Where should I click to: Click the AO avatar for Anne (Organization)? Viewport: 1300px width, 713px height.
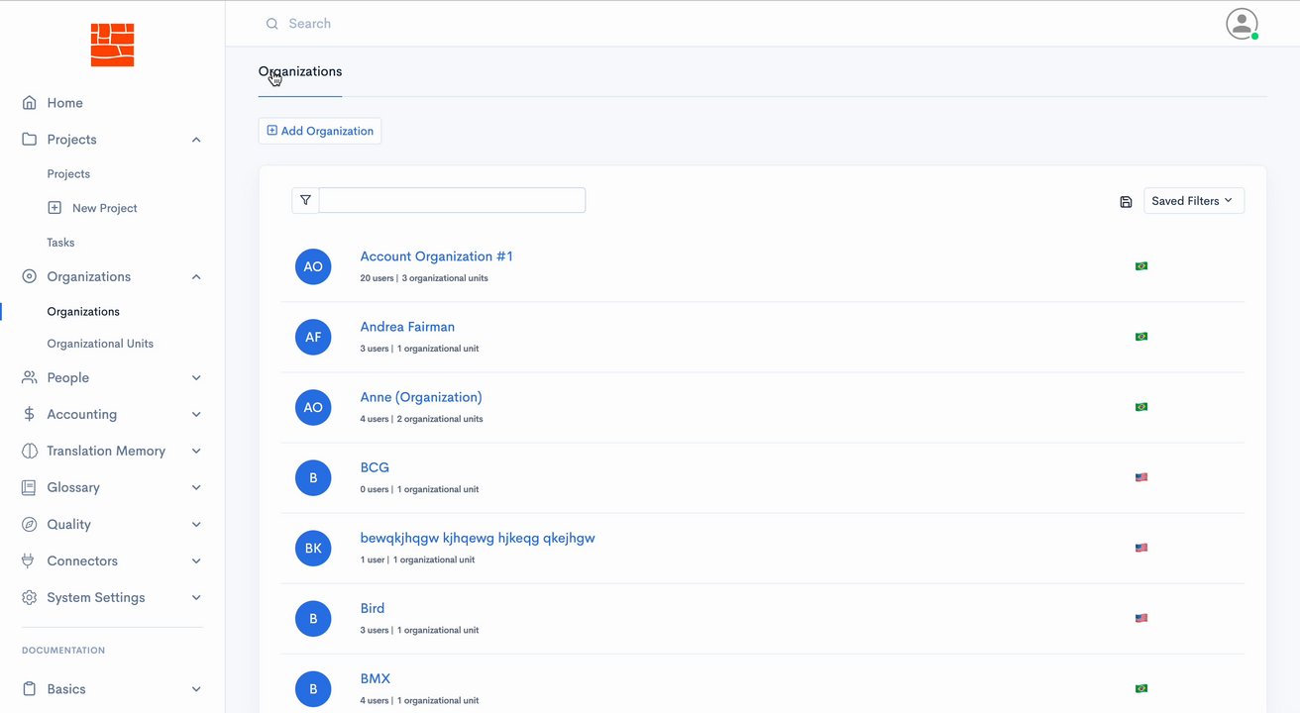coord(313,407)
